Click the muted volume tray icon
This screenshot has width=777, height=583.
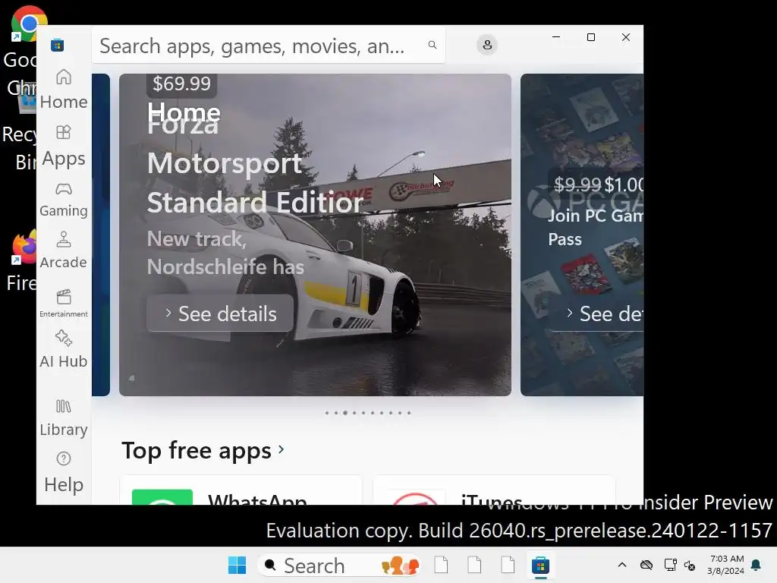(690, 565)
